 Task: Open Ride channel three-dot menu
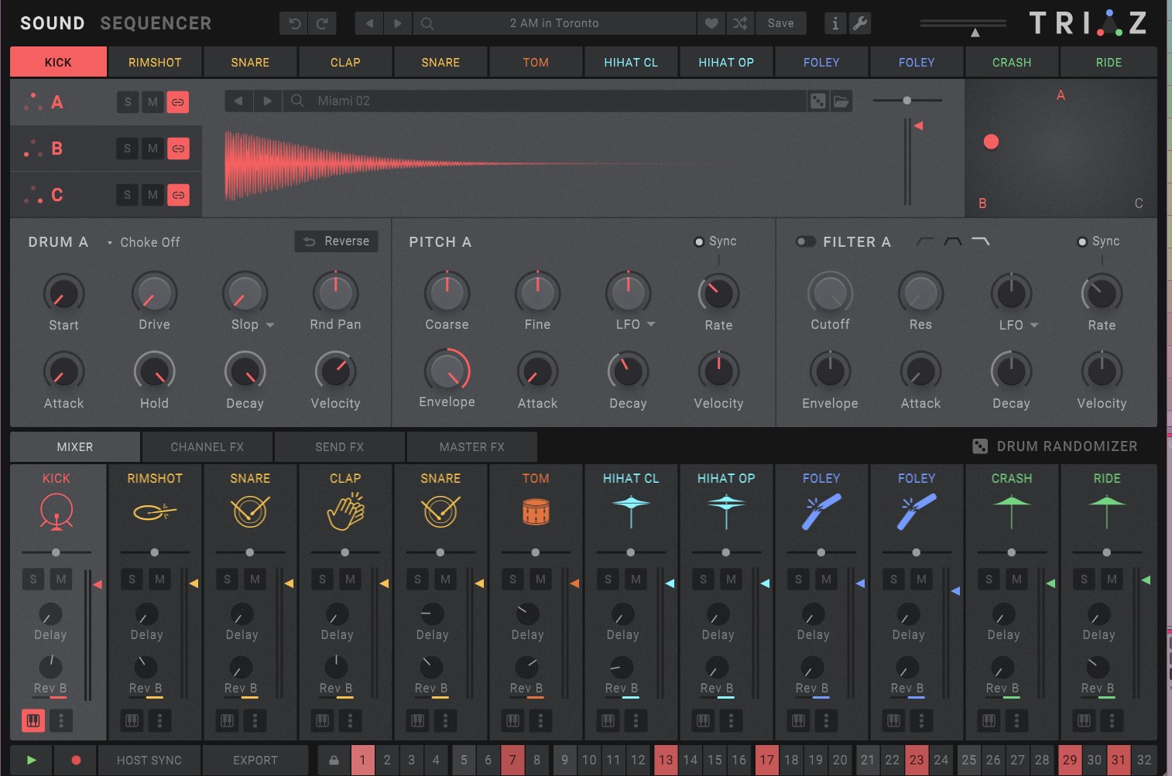pos(1112,720)
